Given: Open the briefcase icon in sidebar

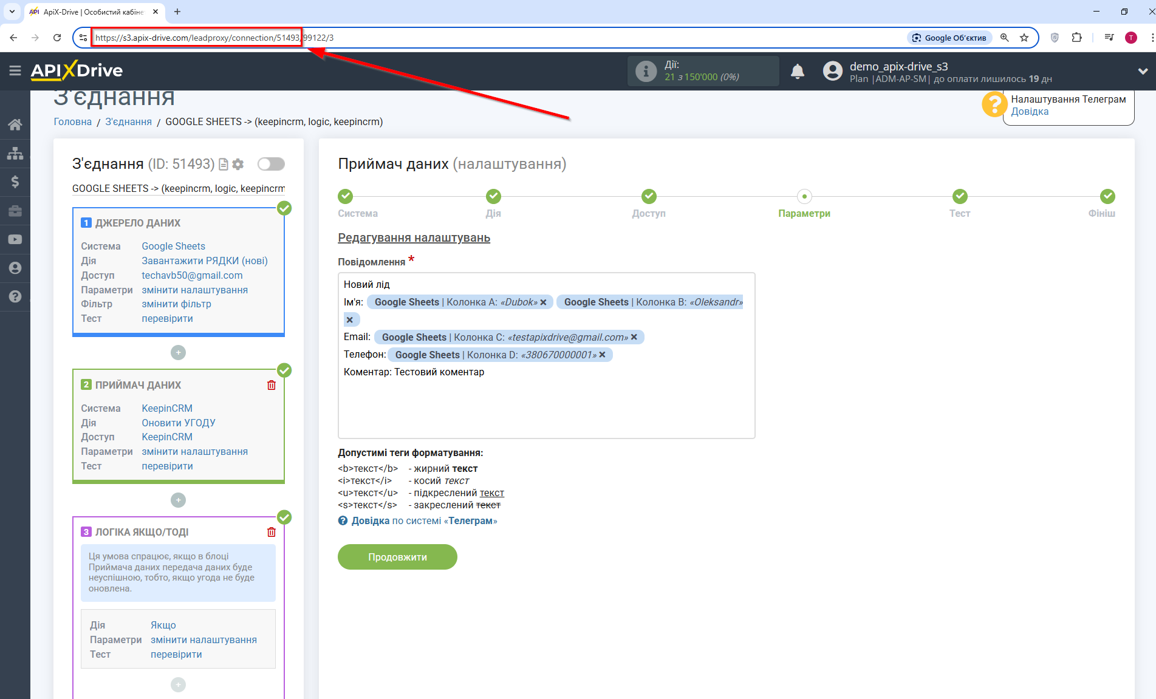Looking at the screenshot, I should [x=15, y=211].
